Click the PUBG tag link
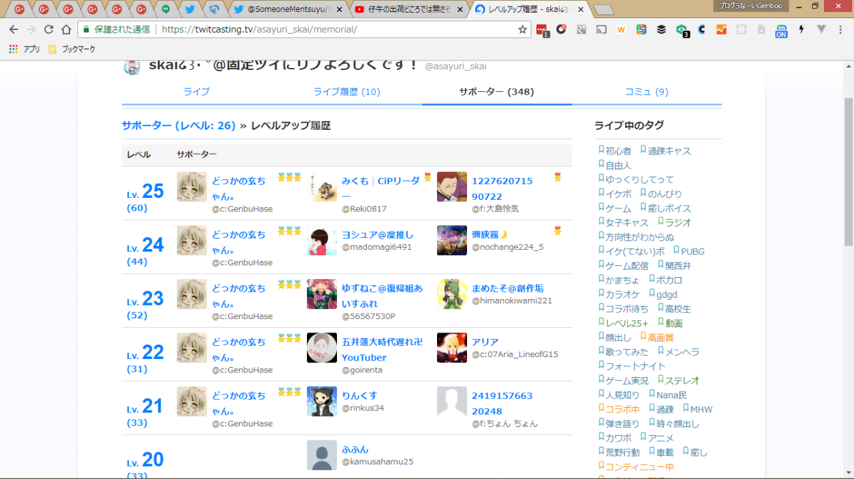 (x=693, y=252)
